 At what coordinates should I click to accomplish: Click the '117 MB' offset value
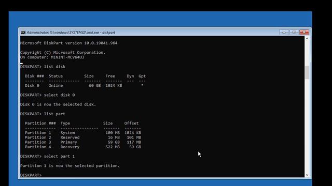(134, 143)
